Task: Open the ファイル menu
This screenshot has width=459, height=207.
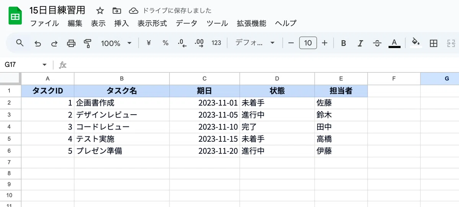Action: (x=45, y=23)
